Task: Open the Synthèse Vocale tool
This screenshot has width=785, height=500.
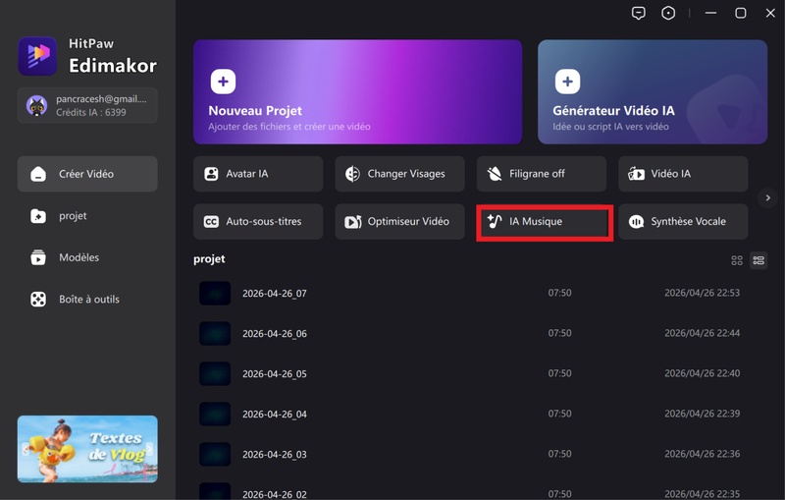Action: point(683,221)
